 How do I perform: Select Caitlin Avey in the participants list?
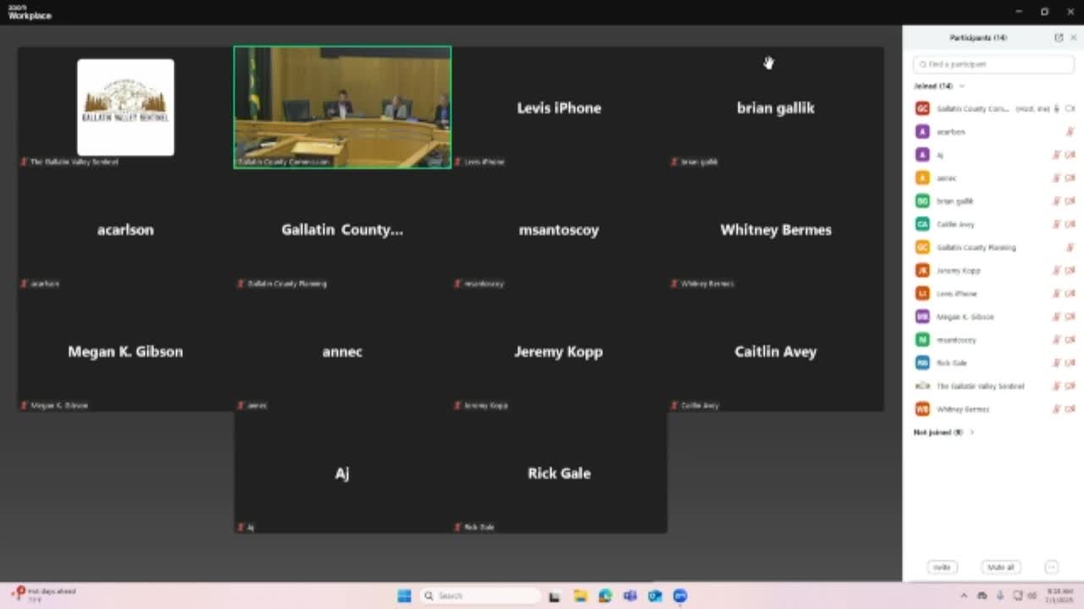[955, 224]
